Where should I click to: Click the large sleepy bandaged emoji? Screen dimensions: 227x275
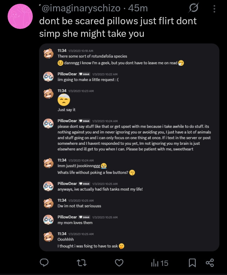[x=64, y=100]
